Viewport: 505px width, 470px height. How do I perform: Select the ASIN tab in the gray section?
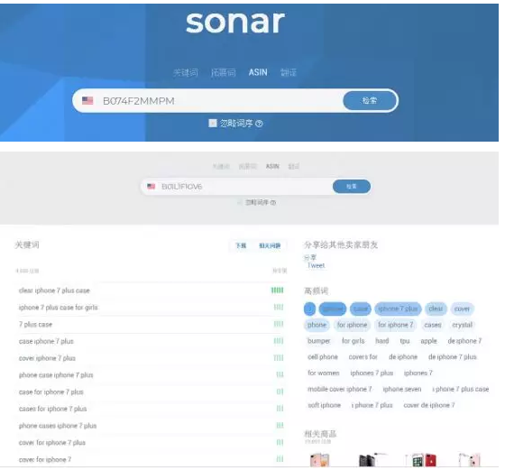[272, 166]
